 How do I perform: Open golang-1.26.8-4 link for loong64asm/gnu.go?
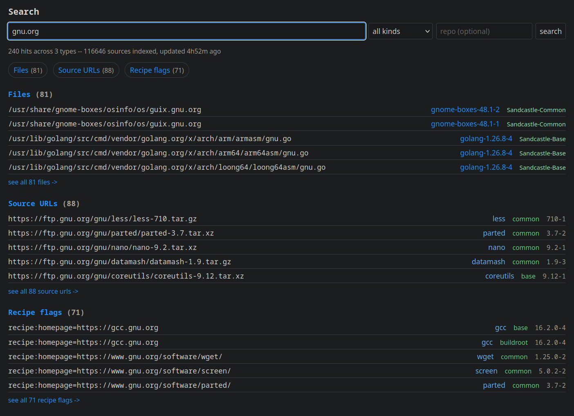click(486, 167)
